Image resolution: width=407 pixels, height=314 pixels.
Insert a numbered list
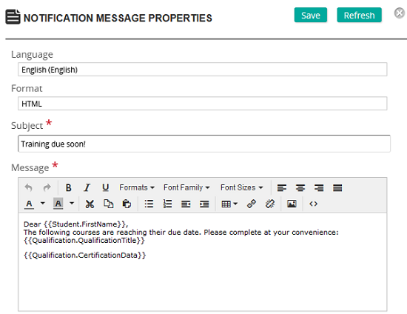click(x=167, y=204)
